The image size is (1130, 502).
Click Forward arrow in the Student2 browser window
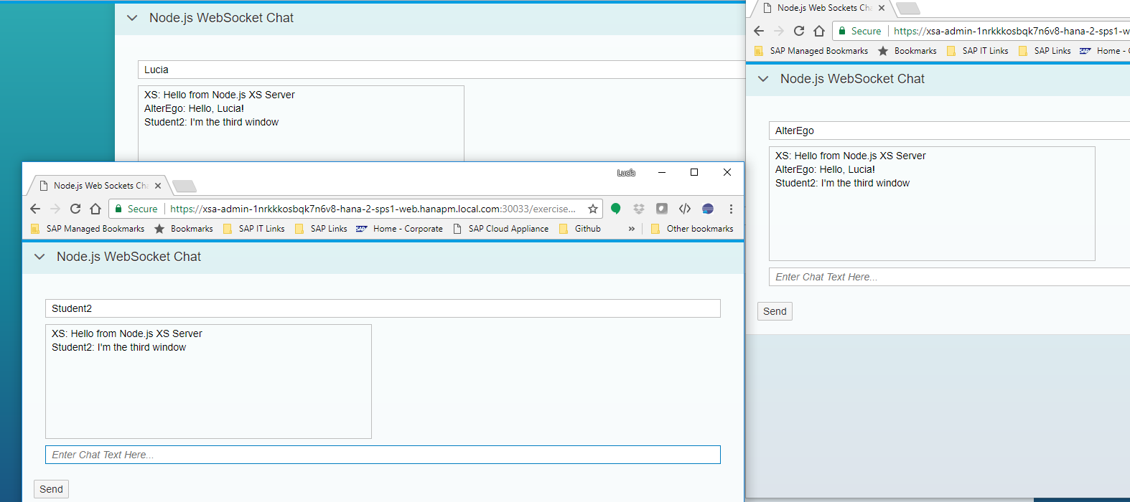click(x=55, y=209)
